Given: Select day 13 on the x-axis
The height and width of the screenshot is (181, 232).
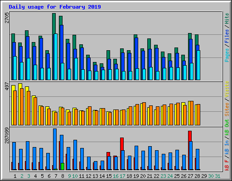Looking at the screenshot, I should tap(95, 176).
